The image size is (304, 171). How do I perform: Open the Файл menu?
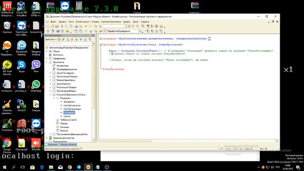(53, 22)
